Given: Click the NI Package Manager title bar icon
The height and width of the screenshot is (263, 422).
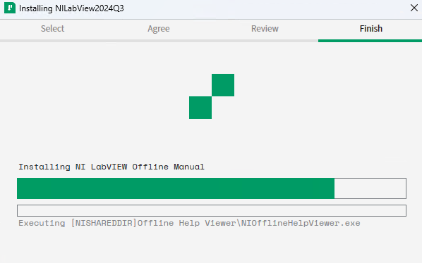Looking at the screenshot, I should pos(10,8).
